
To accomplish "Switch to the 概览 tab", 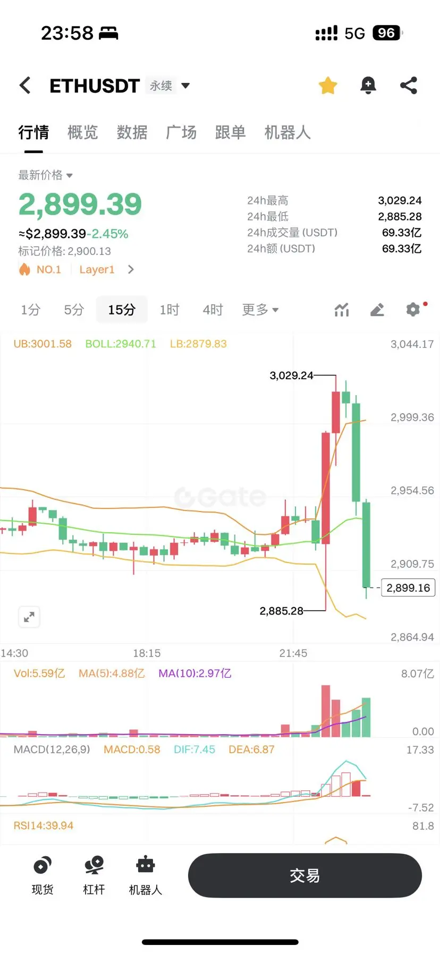I will click(x=83, y=132).
